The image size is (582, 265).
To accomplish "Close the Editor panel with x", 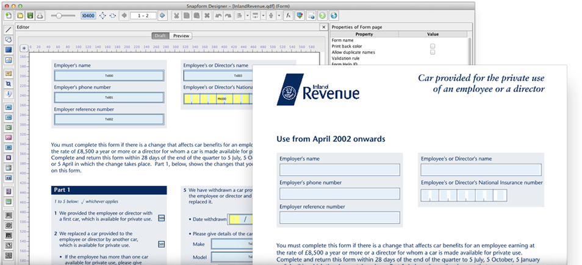I will point(323,27).
